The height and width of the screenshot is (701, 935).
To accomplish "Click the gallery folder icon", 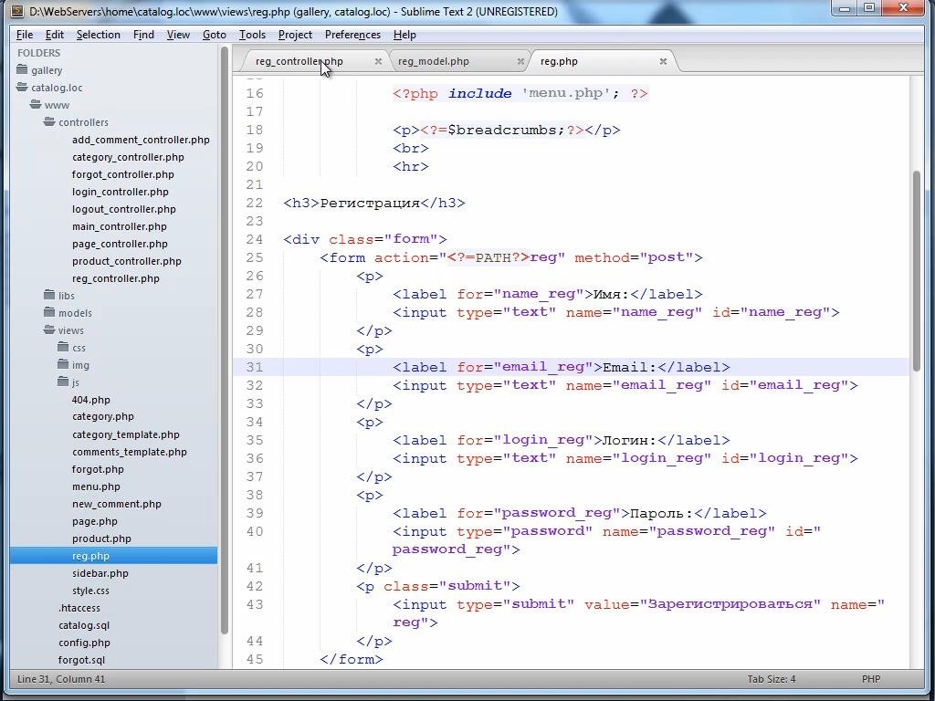I will tap(22, 69).
